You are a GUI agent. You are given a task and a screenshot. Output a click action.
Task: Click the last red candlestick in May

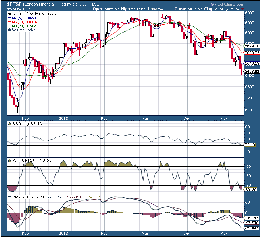pos(241,70)
